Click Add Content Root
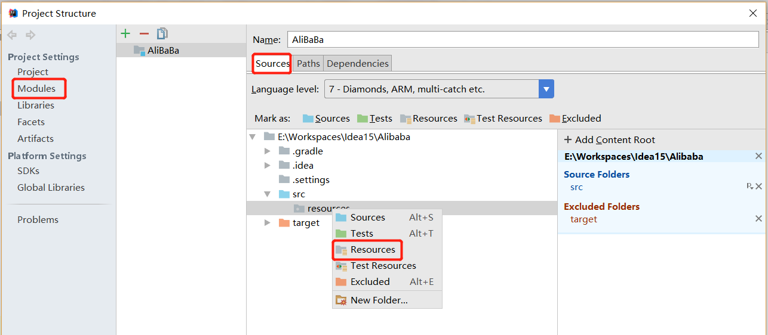The image size is (768, 335). click(x=609, y=139)
